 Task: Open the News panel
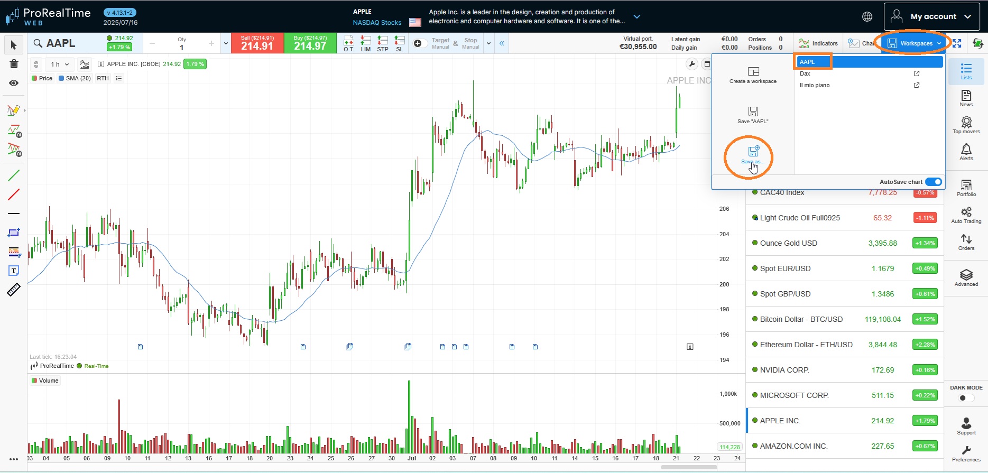(x=966, y=98)
